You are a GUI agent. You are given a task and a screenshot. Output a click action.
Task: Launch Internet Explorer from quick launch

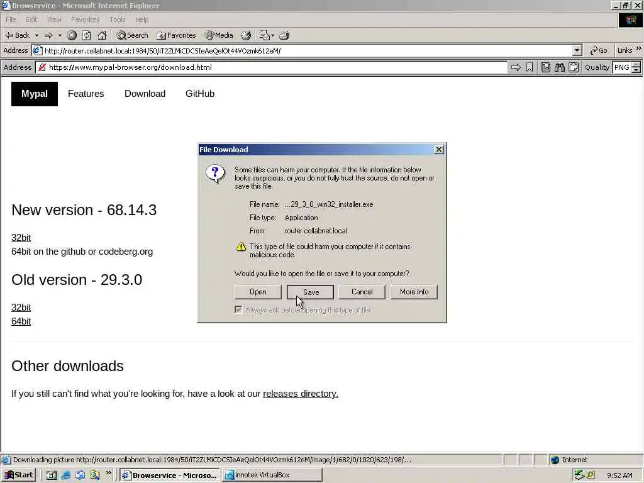tap(65, 475)
